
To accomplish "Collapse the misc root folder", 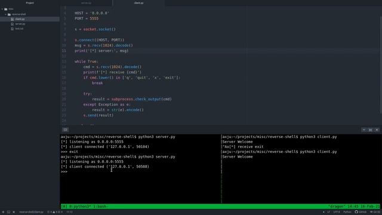I will tap(2, 9).
